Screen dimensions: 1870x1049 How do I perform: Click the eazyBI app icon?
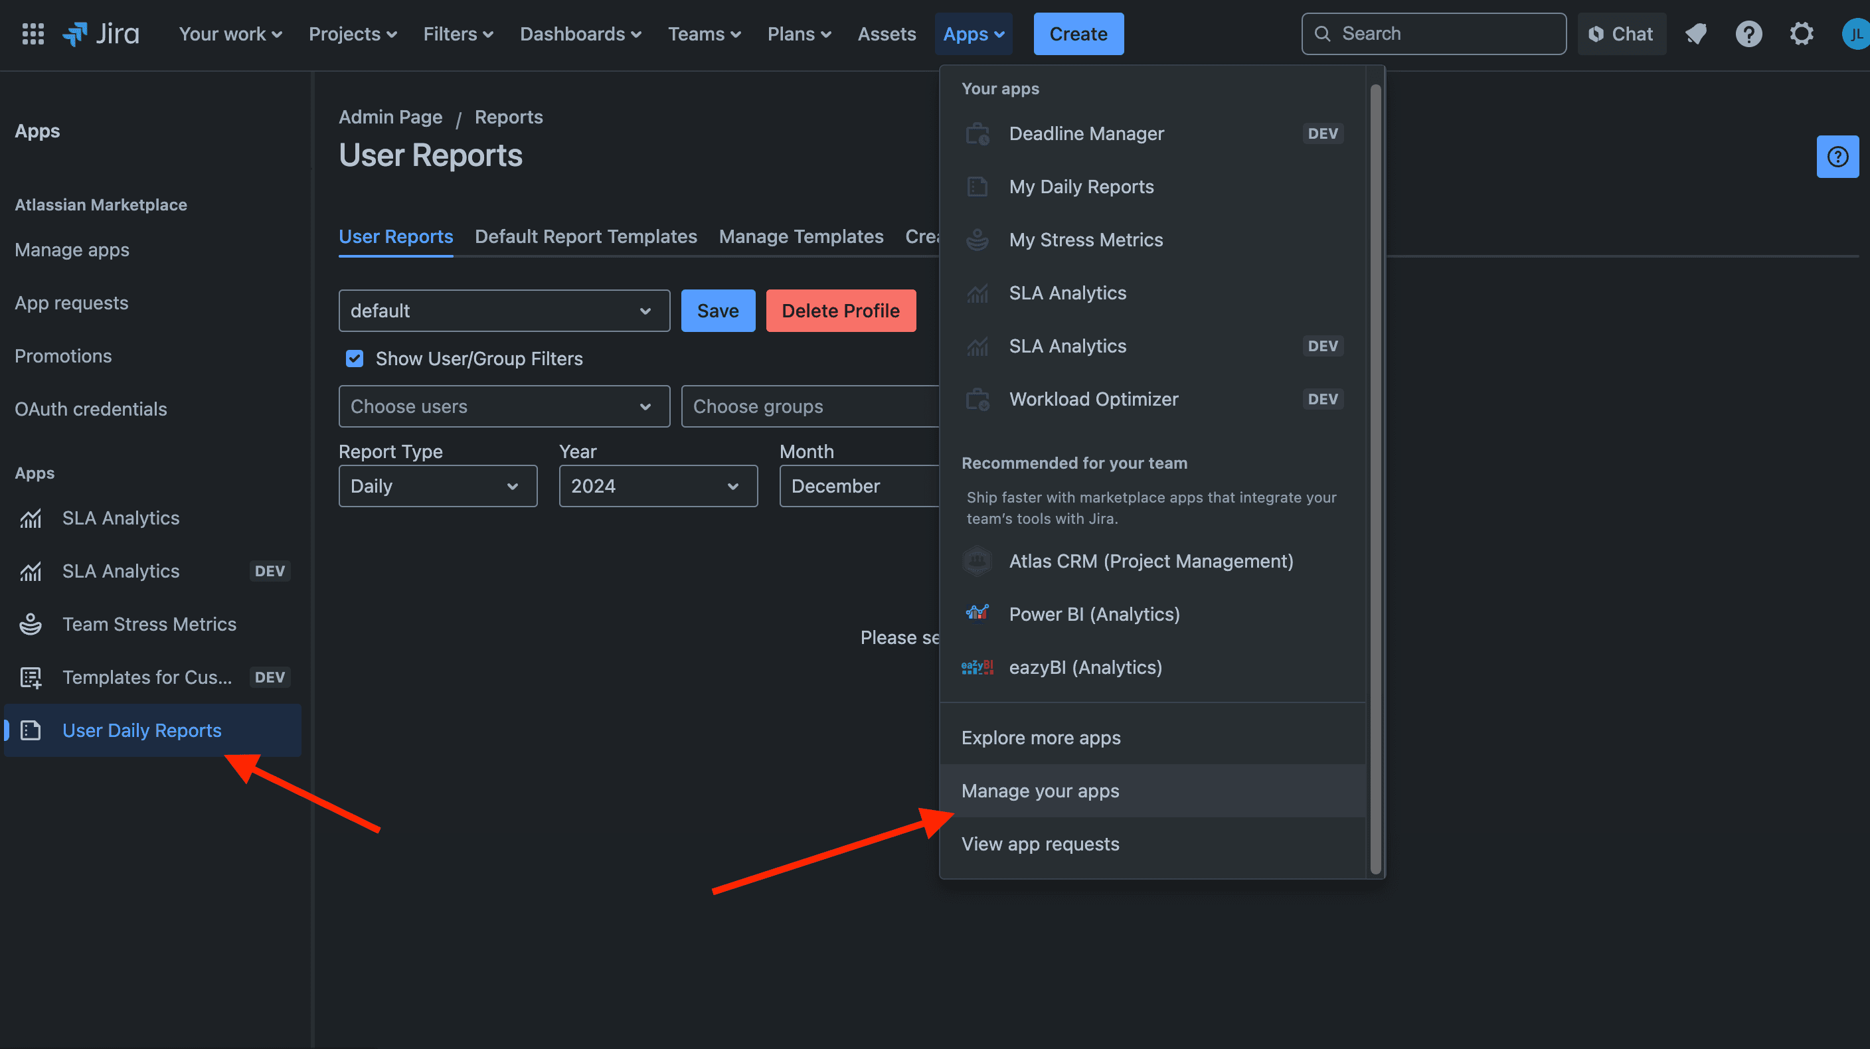tap(977, 667)
